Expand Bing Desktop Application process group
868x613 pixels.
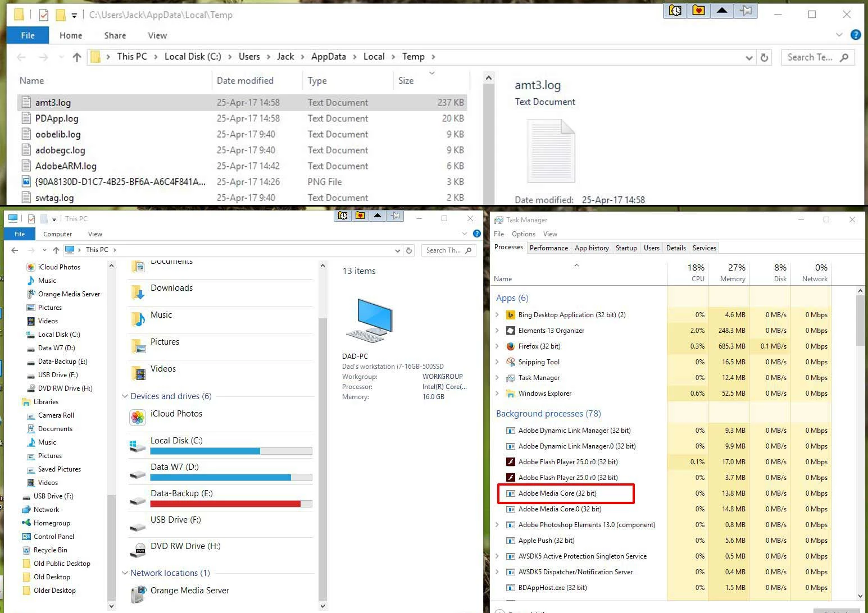[497, 315]
